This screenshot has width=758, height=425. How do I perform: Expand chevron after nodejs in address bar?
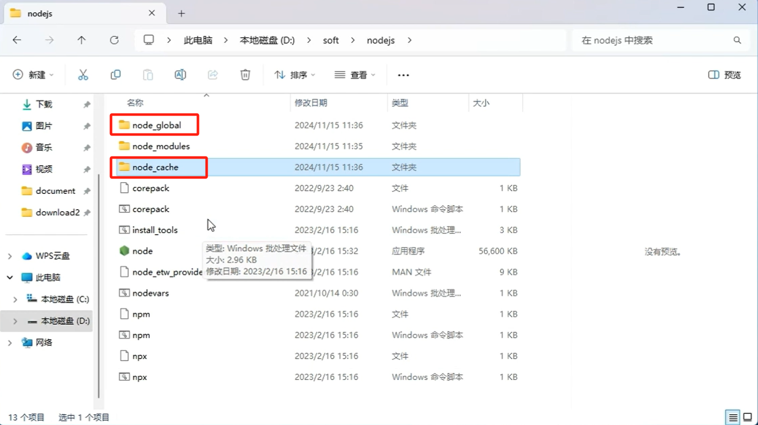[x=410, y=40]
